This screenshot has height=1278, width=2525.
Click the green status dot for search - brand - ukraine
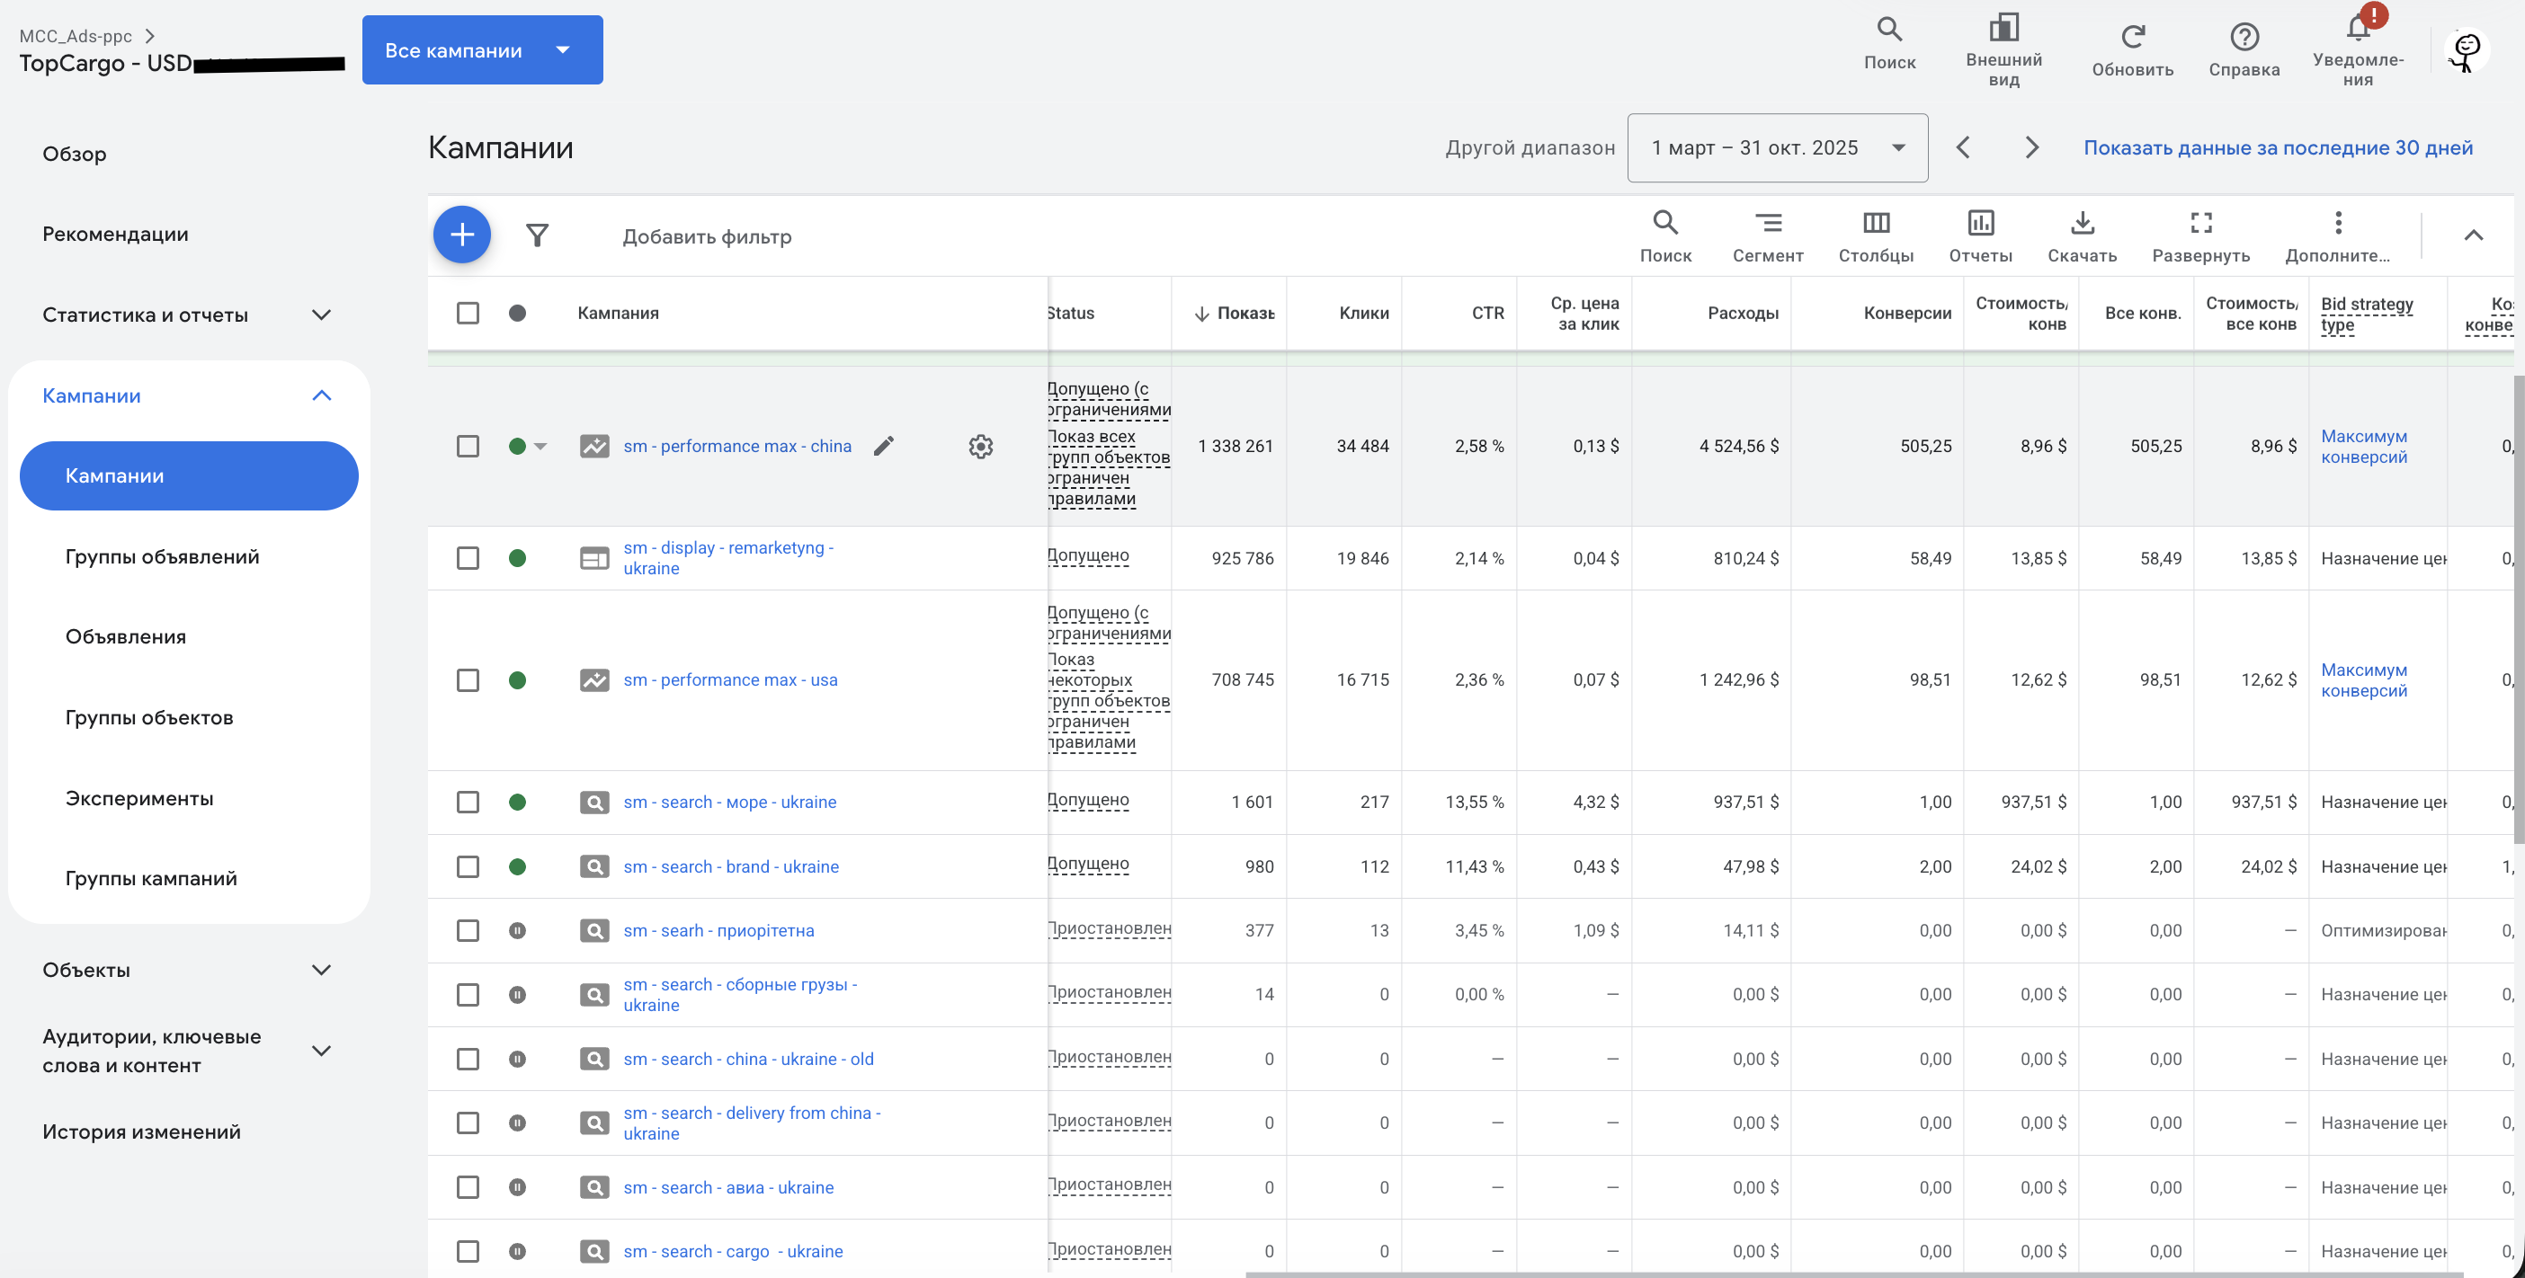[518, 866]
